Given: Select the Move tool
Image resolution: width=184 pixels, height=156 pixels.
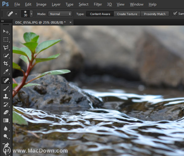Looking at the screenshot, I should [6, 32].
